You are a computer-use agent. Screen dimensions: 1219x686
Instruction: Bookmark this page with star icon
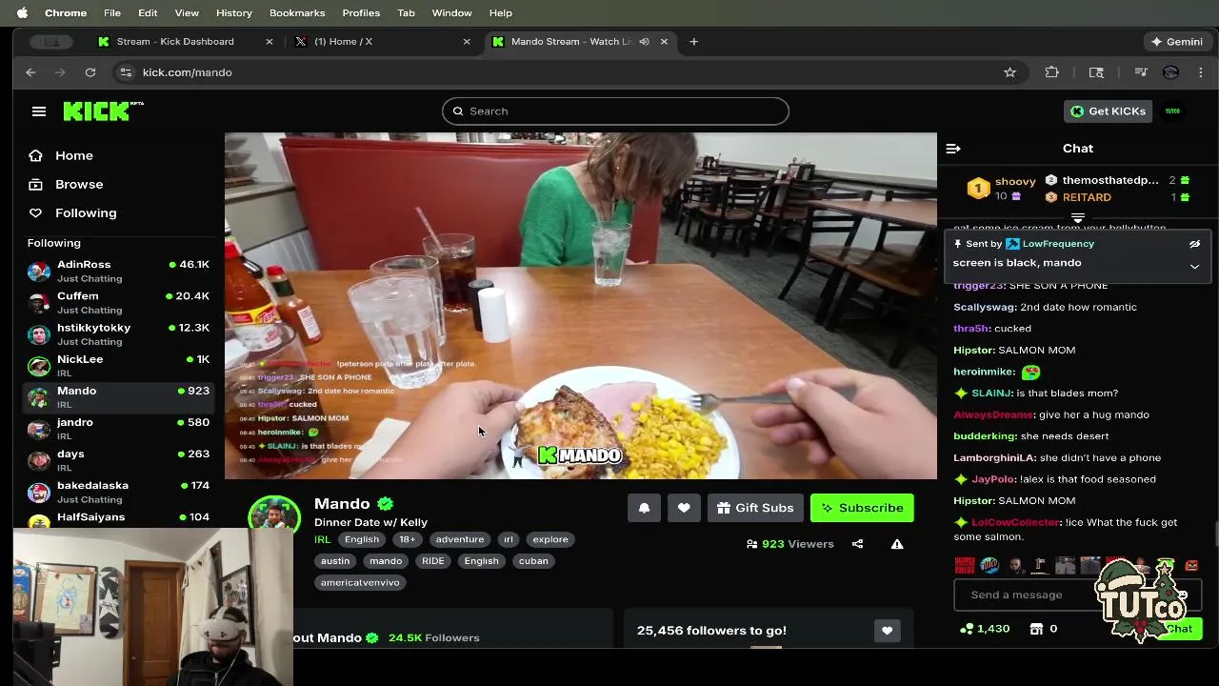click(x=1009, y=72)
